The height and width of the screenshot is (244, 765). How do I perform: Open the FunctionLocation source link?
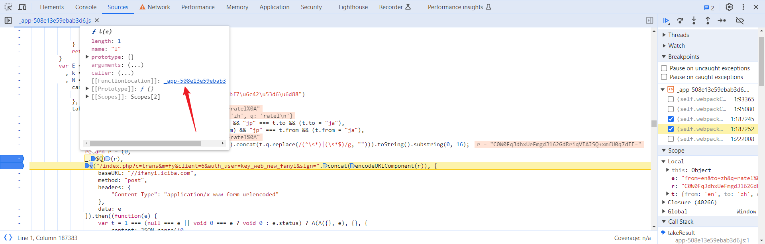196,81
